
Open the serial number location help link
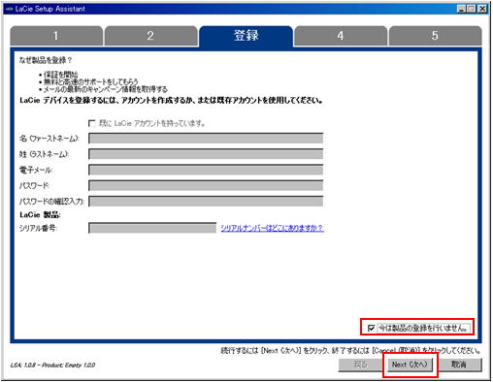tap(272, 228)
